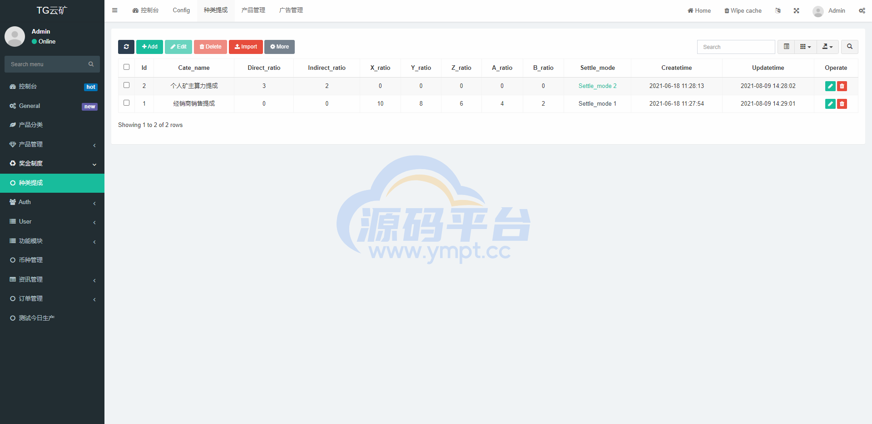This screenshot has height=424, width=872.
Task: Click the magnifier icon in Search menu
Action: coord(91,64)
